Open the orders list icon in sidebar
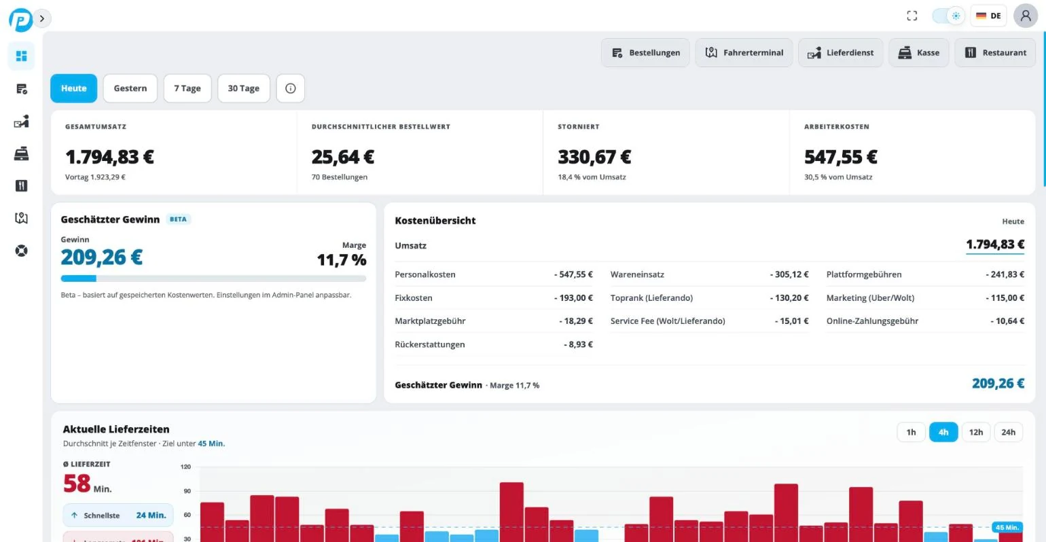 pyautogui.click(x=21, y=89)
